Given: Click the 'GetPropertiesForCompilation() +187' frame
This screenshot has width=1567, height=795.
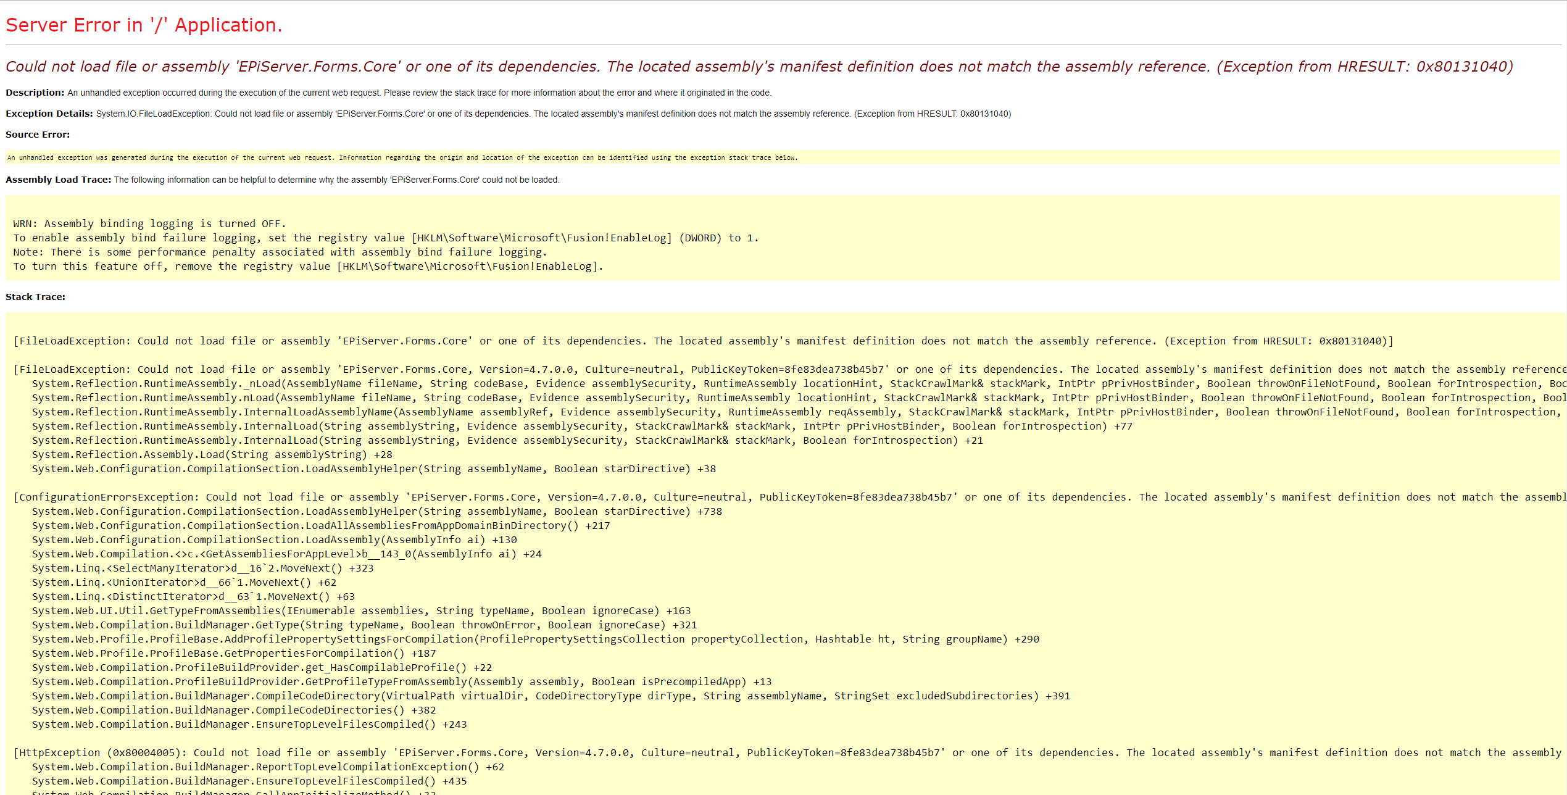Looking at the screenshot, I should (234, 653).
